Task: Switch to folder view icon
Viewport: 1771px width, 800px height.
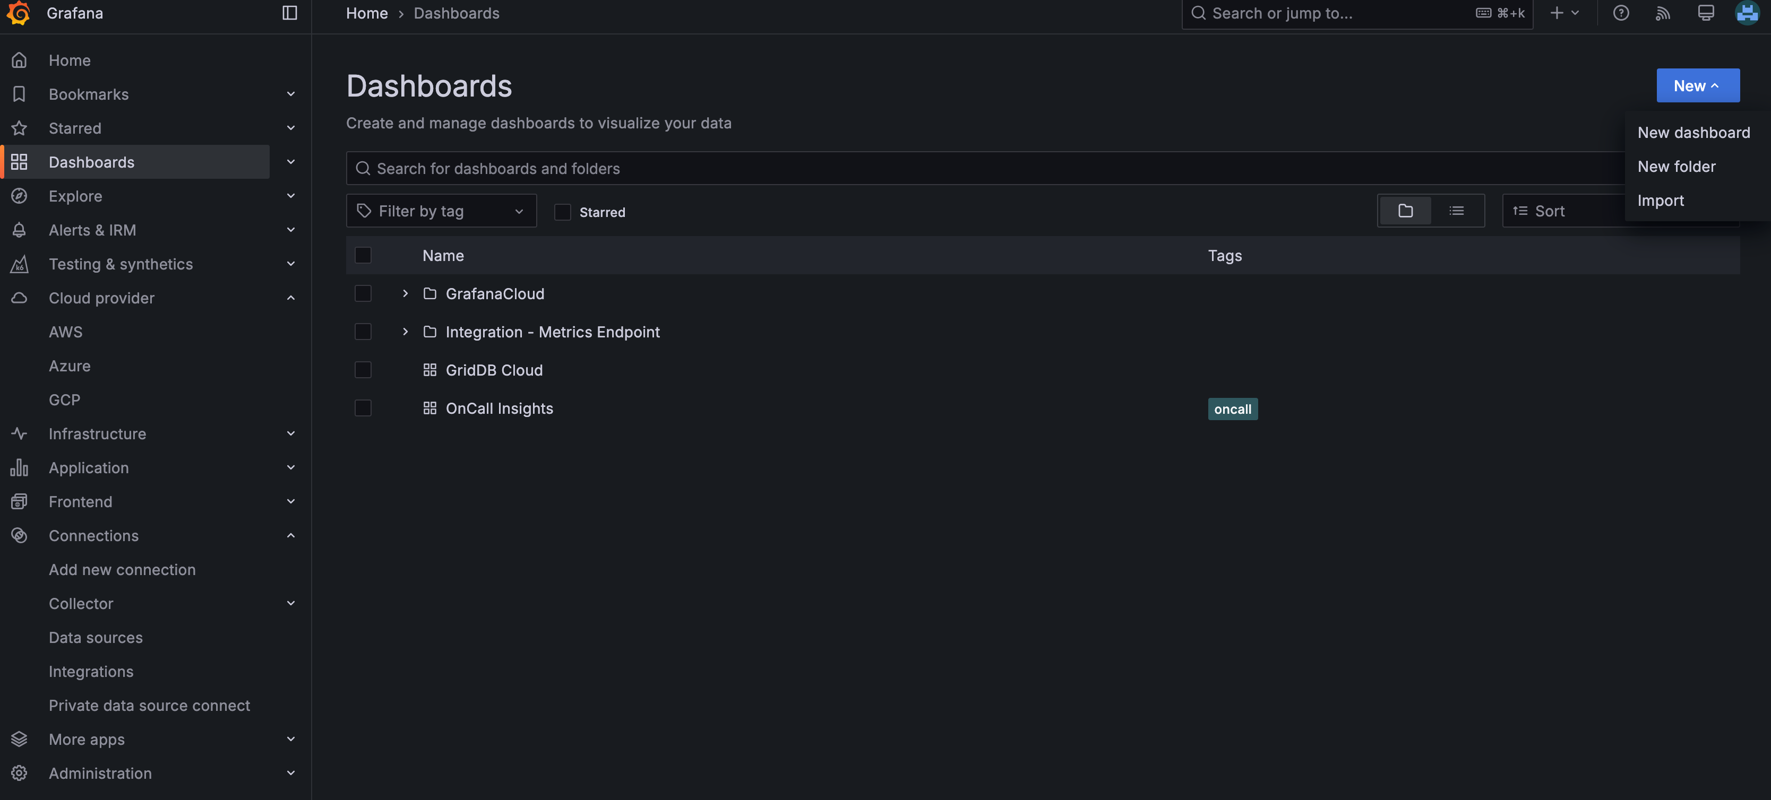Action: (x=1405, y=211)
